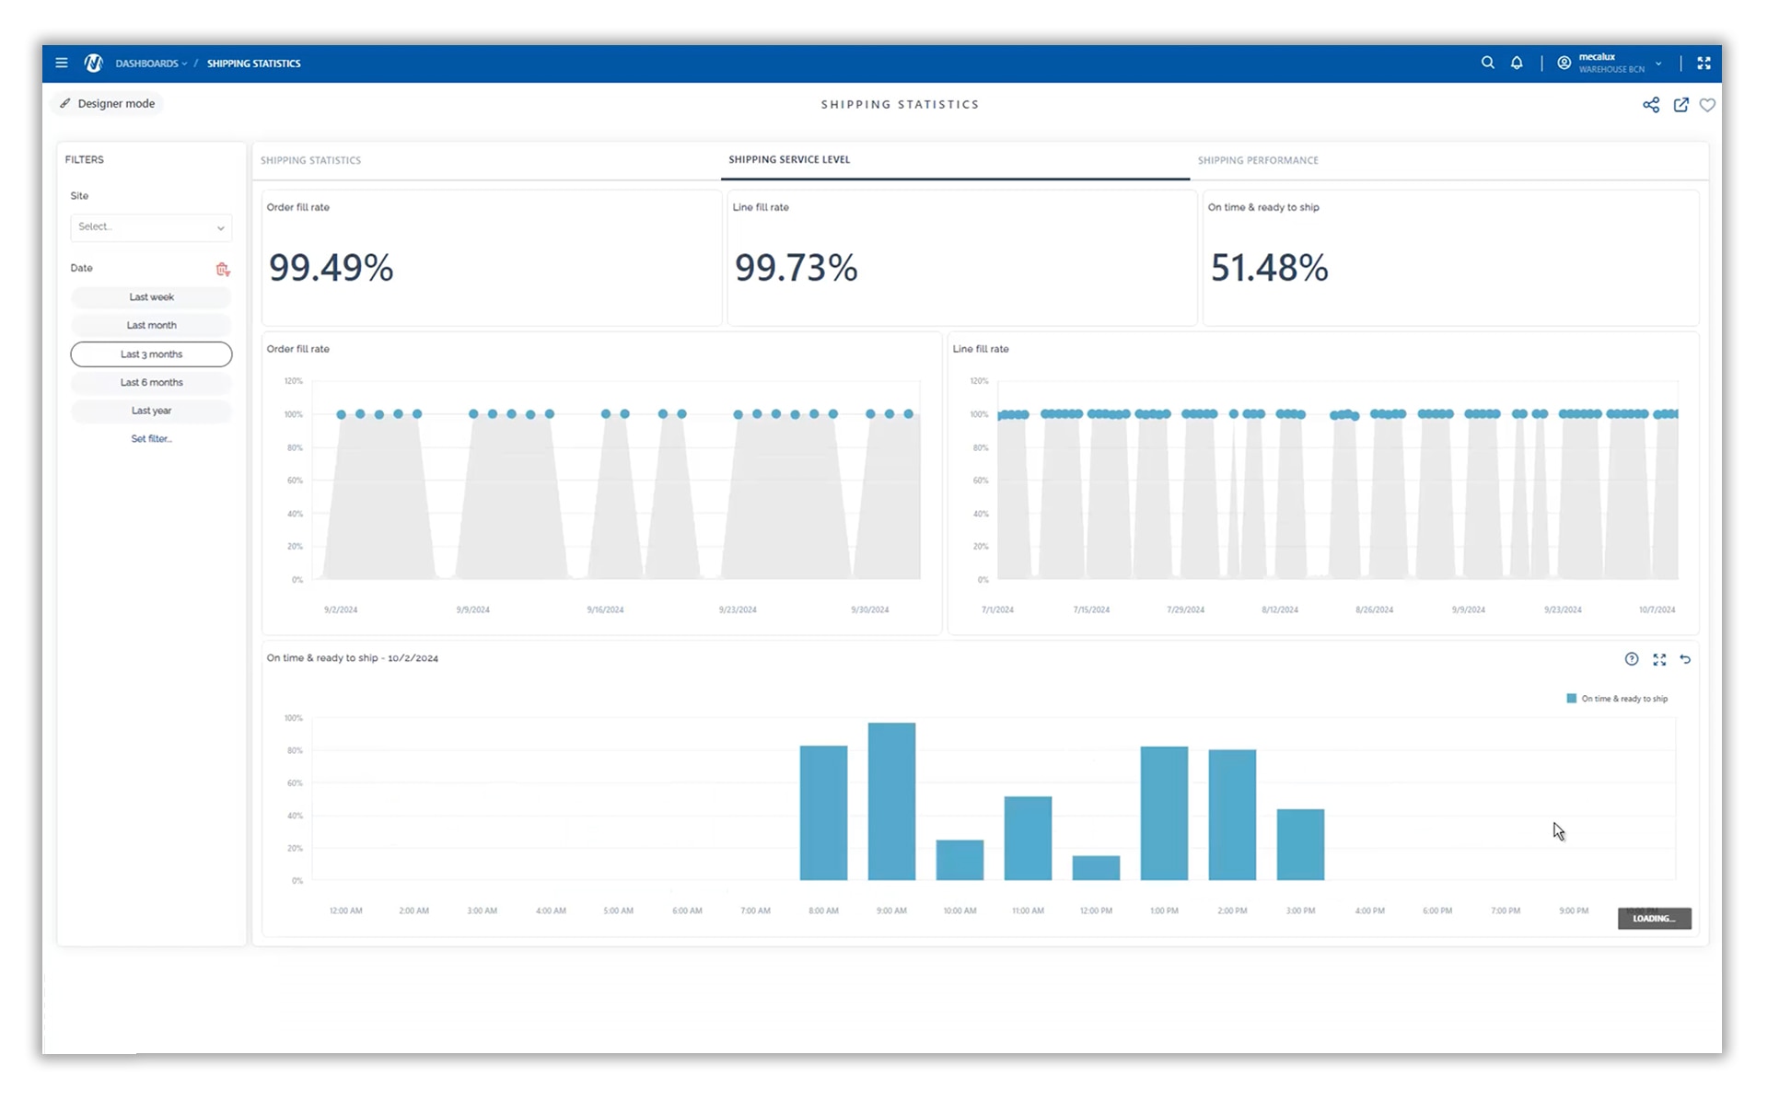
Task: Toggle fullscreen mode in the top bar
Action: click(x=1704, y=63)
